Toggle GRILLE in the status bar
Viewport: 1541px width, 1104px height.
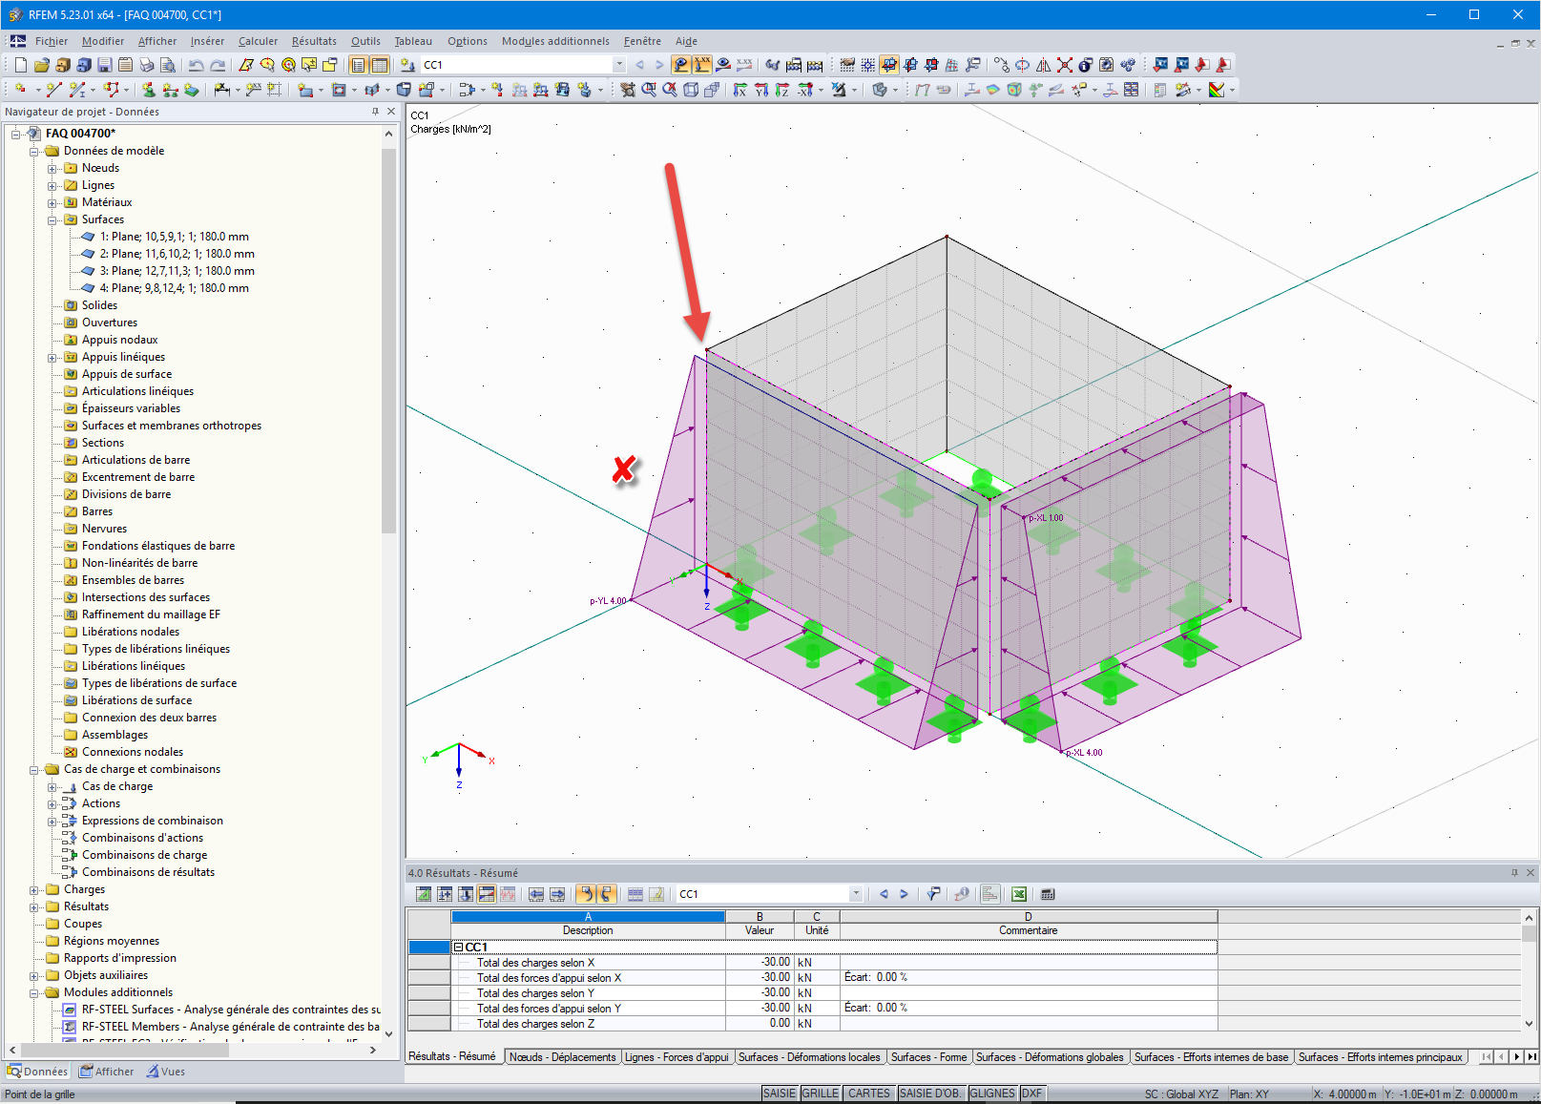(821, 1094)
